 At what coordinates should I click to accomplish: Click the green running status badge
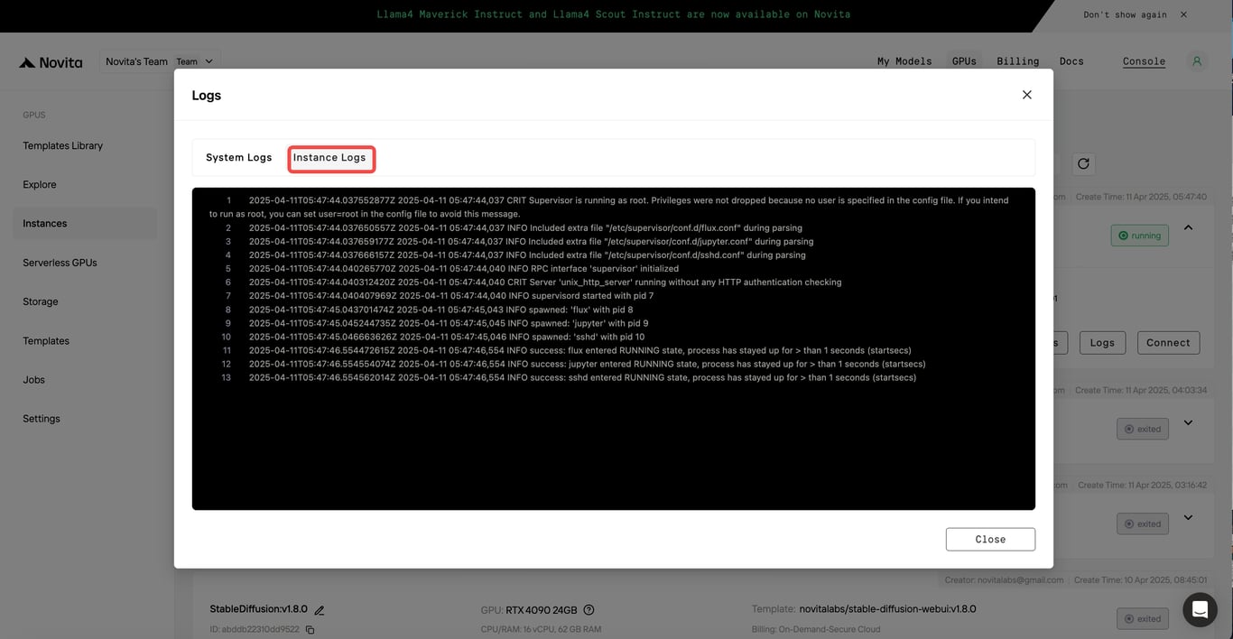click(1140, 236)
